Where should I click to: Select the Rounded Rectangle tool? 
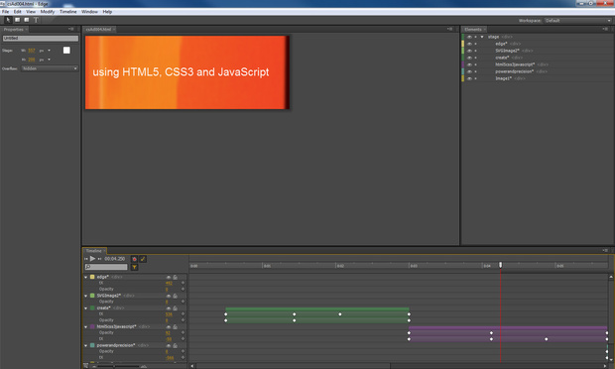click(x=27, y=20)
